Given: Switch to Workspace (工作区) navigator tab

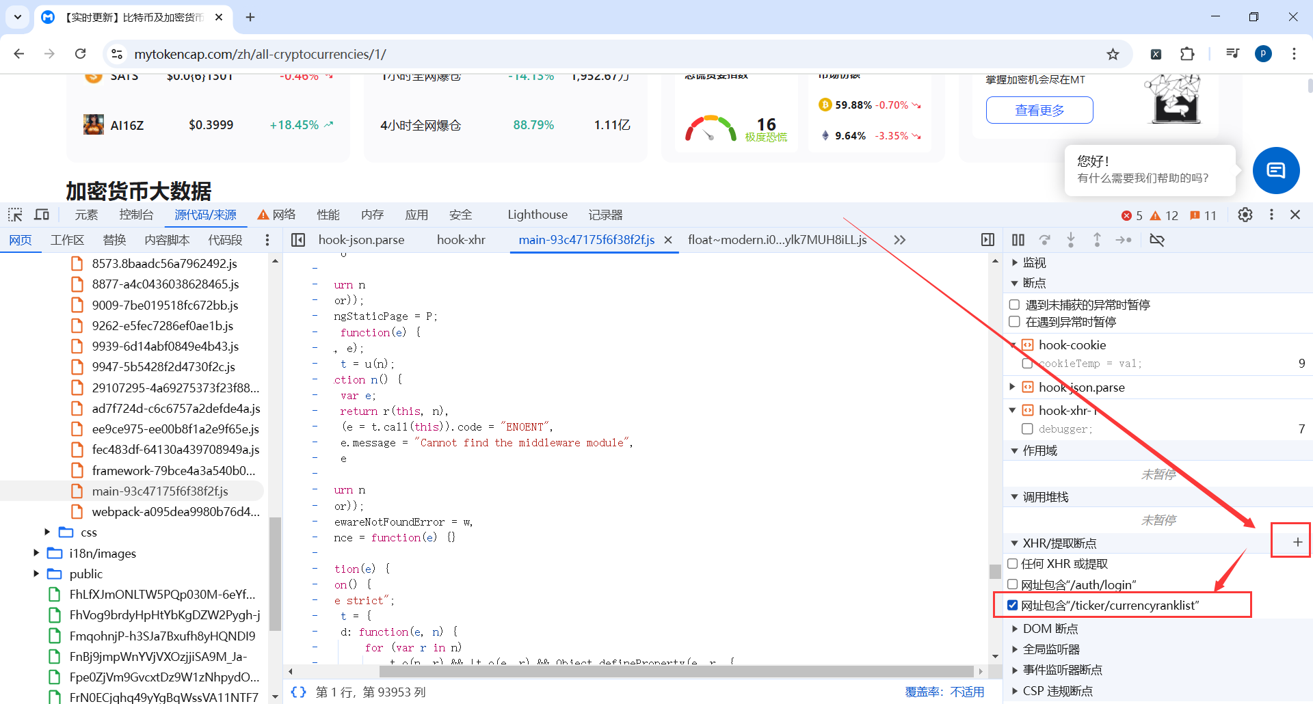Looking at the screenshot, I should tap(67, 240).
